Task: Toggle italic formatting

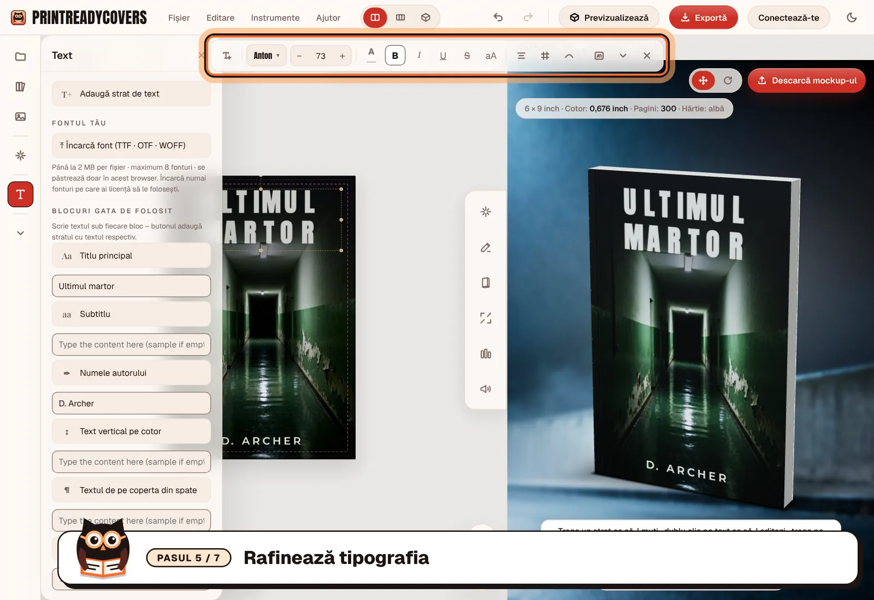Action: pyautogui.click(x=419, y=56)
